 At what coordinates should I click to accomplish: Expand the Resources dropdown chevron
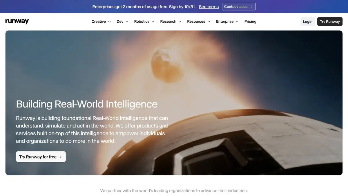click(209, 22)
